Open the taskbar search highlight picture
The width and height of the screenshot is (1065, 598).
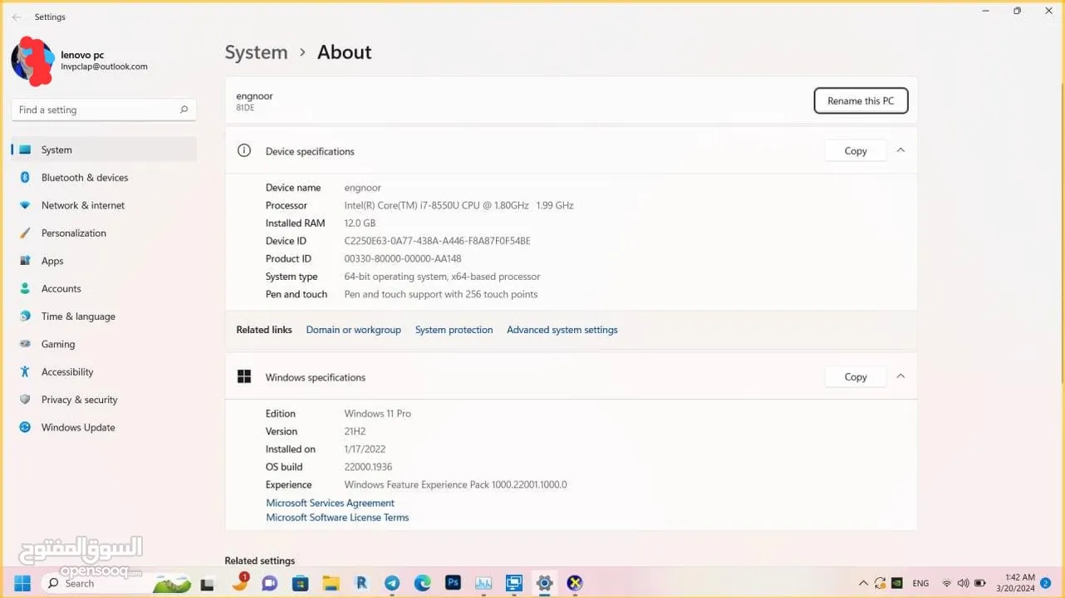point(173,583)
